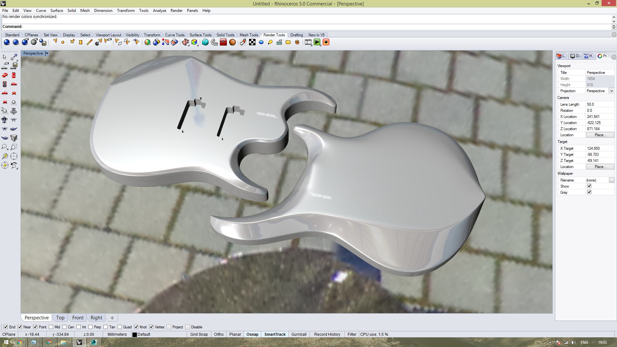Click the green play render preview icon

click(x=317, y=42)
